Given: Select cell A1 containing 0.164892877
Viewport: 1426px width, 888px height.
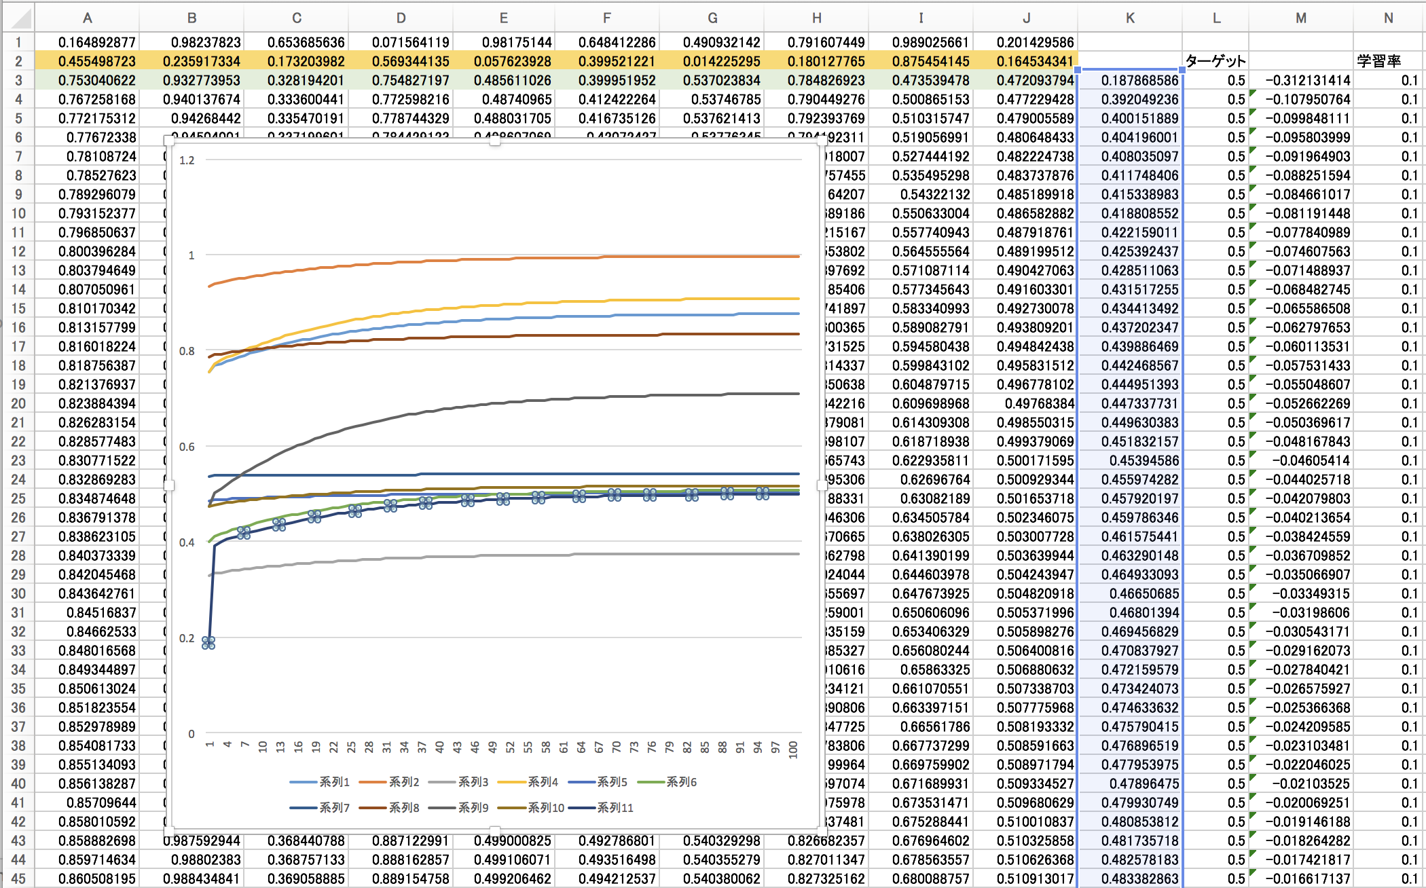Looking at the screenshot, I should tap(87, 42).
